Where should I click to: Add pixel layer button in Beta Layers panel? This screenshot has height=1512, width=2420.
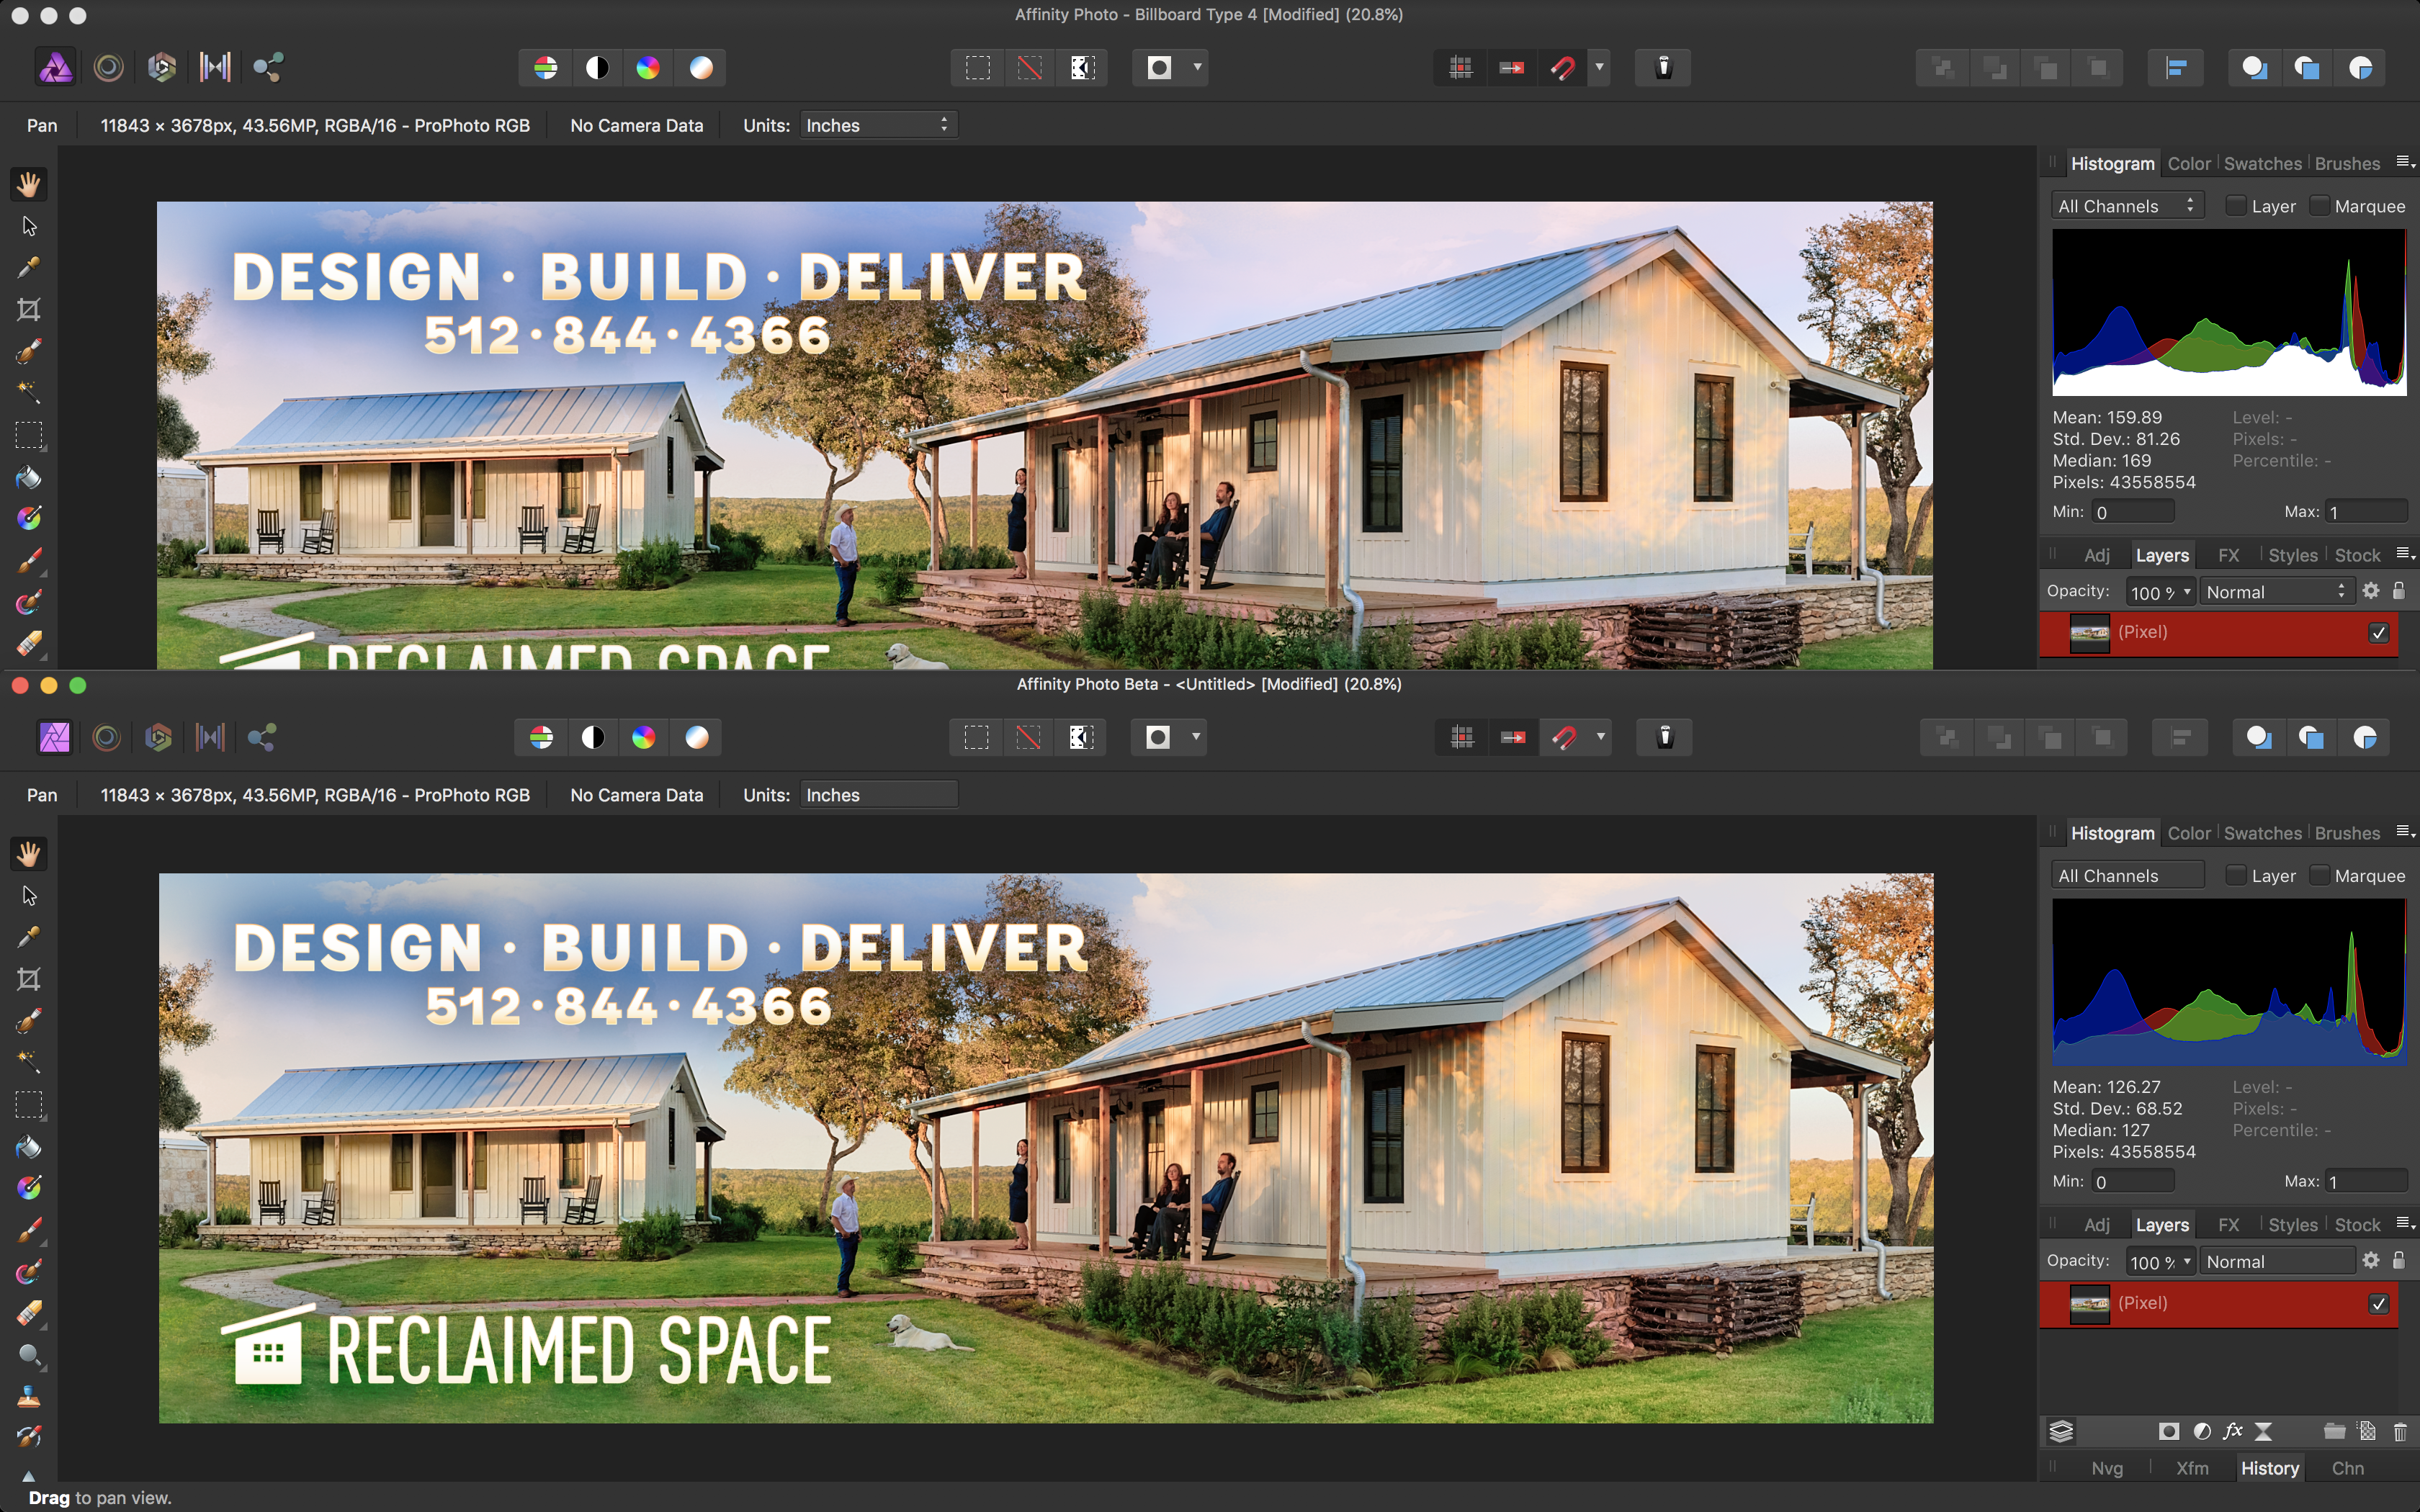coord(2367,1432)
